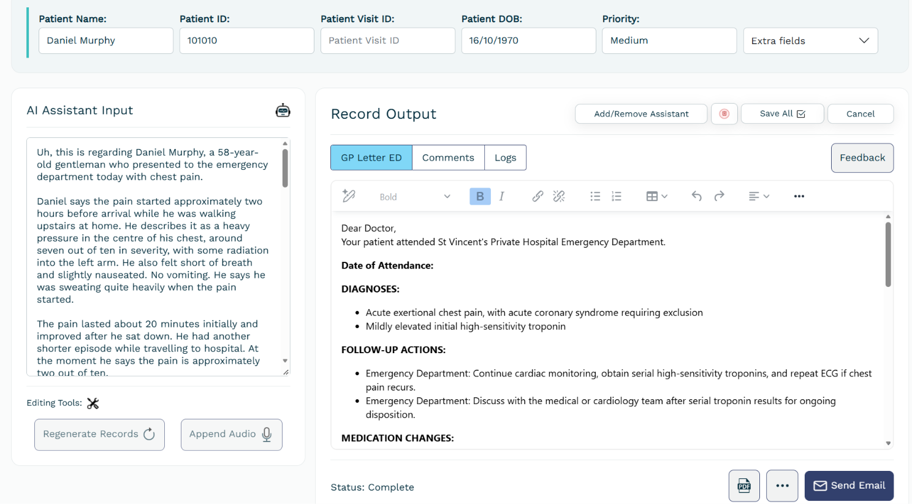Screen dimensions: 912x504
Task: Open the text alignment dropdown
Action: coord(759,196)
